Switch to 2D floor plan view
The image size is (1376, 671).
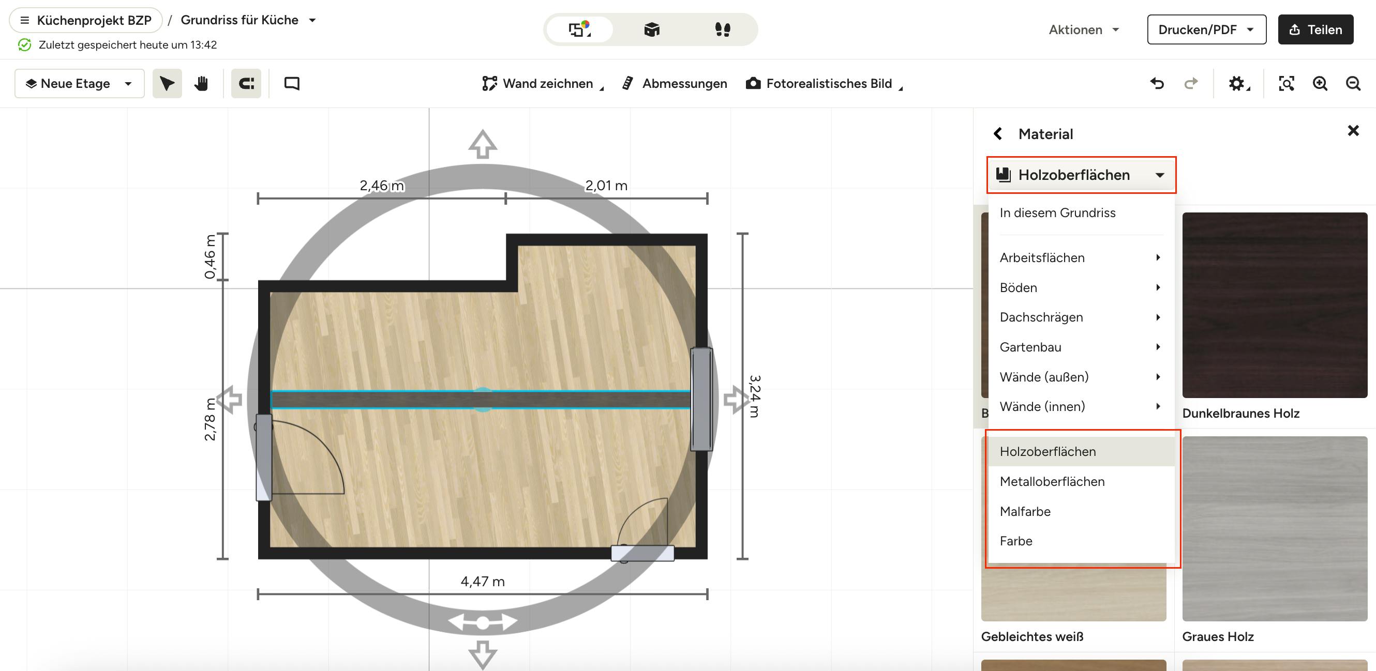pos(579,29)
